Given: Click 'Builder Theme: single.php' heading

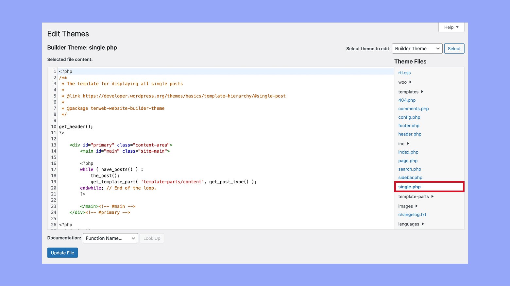Looking at the screenshot, I should tap(82, 48).
